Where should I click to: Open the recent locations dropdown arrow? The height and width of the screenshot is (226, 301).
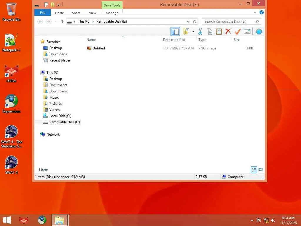[56, 21]
